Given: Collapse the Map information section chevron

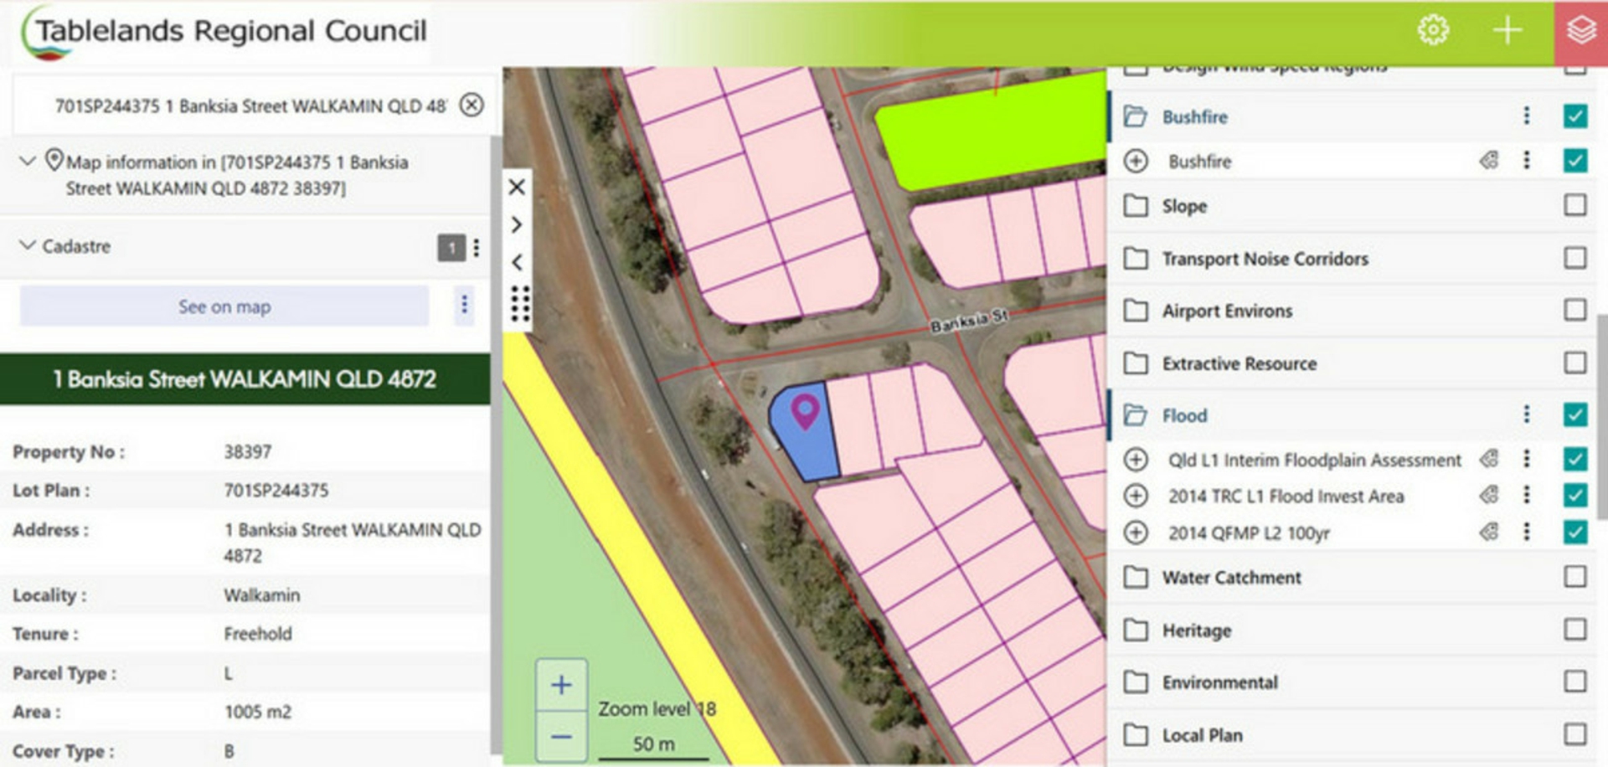Looking at the screenshot, I should tap(28, 161).
